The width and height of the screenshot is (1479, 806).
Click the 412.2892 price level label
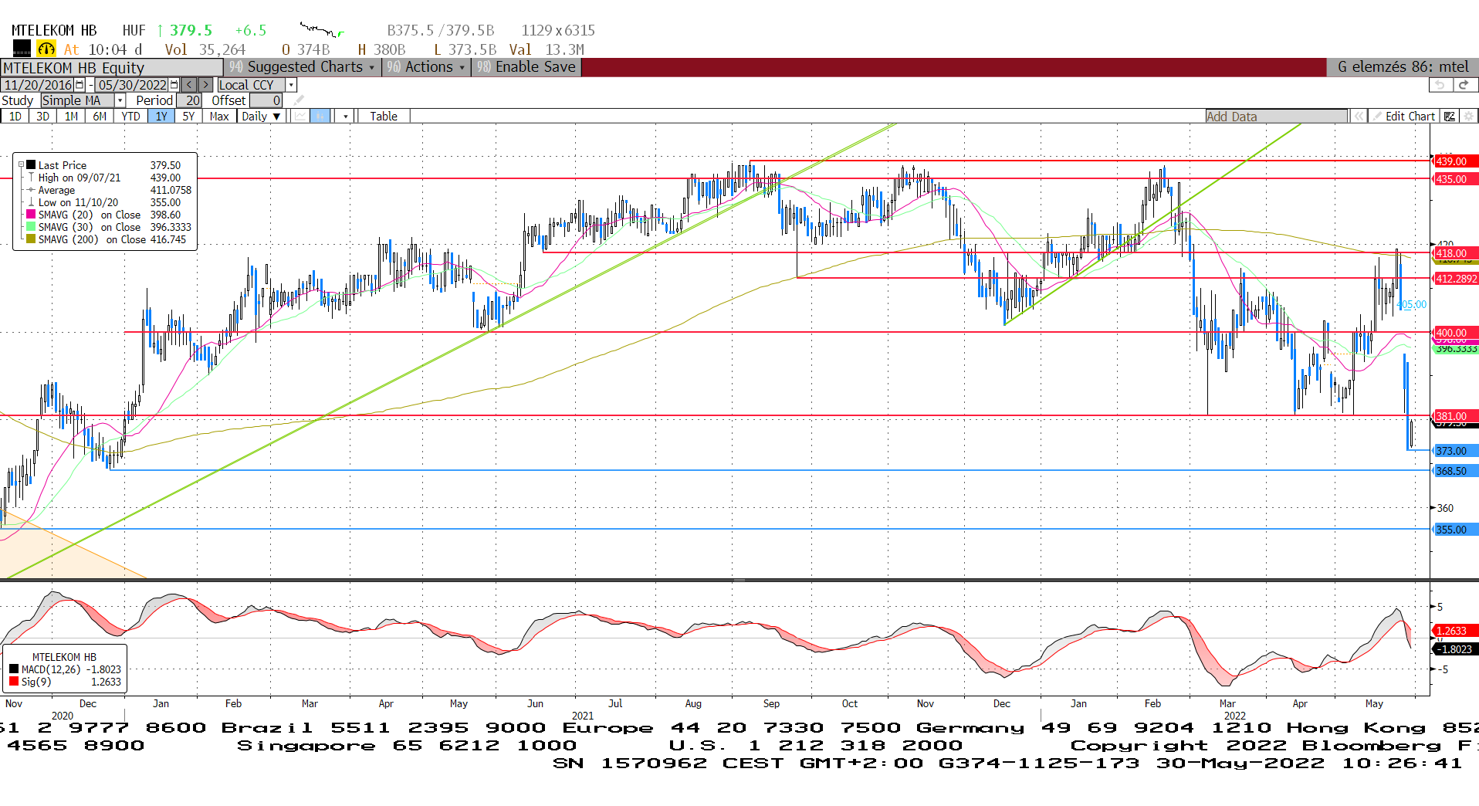tap(1455, 279)
